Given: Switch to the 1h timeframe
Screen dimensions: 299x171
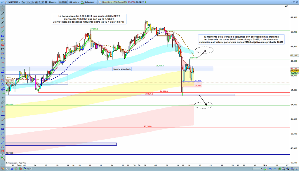Looking at the screenshot, I should pos(32,2).
